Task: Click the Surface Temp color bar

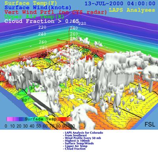Action: [39, 119]
